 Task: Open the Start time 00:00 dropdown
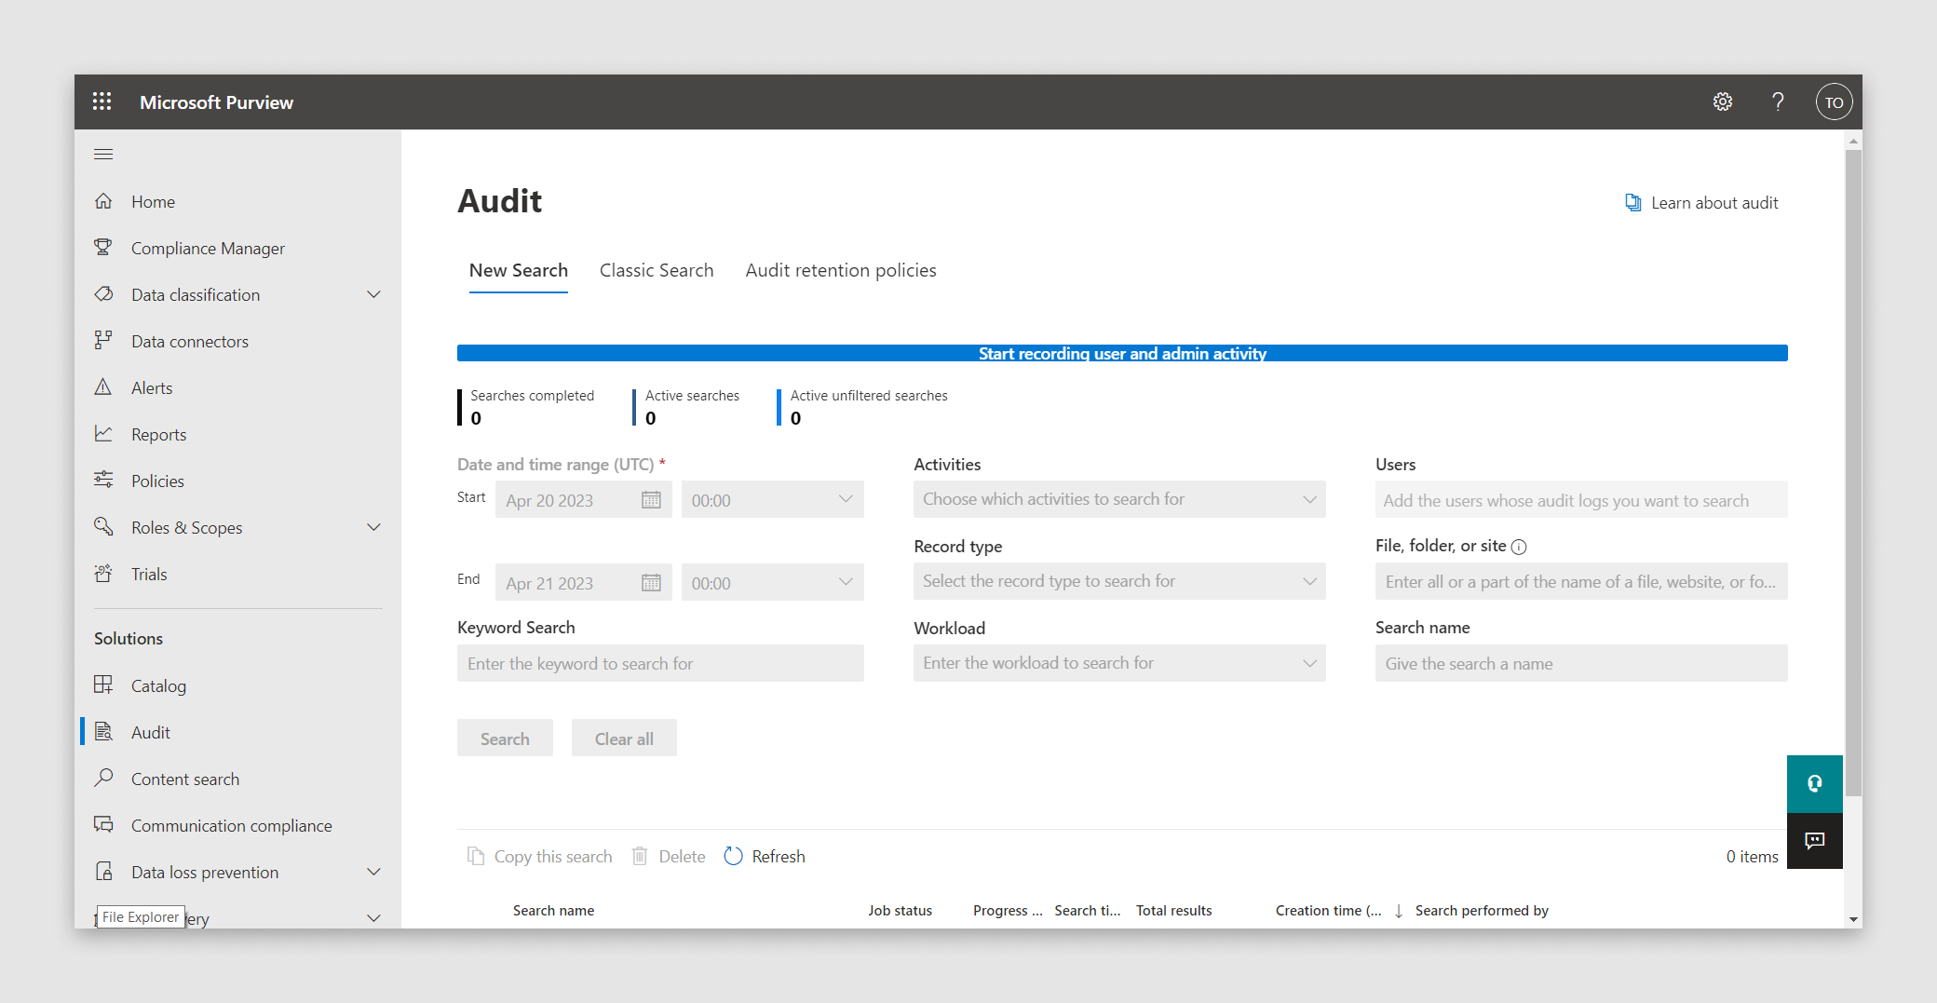(773, 500)
